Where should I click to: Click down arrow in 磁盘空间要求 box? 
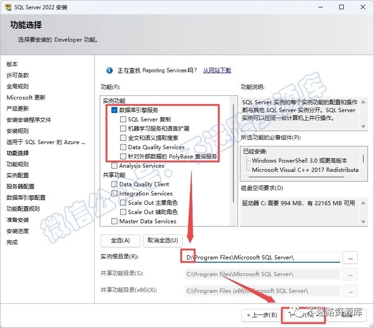pos(363,222)
